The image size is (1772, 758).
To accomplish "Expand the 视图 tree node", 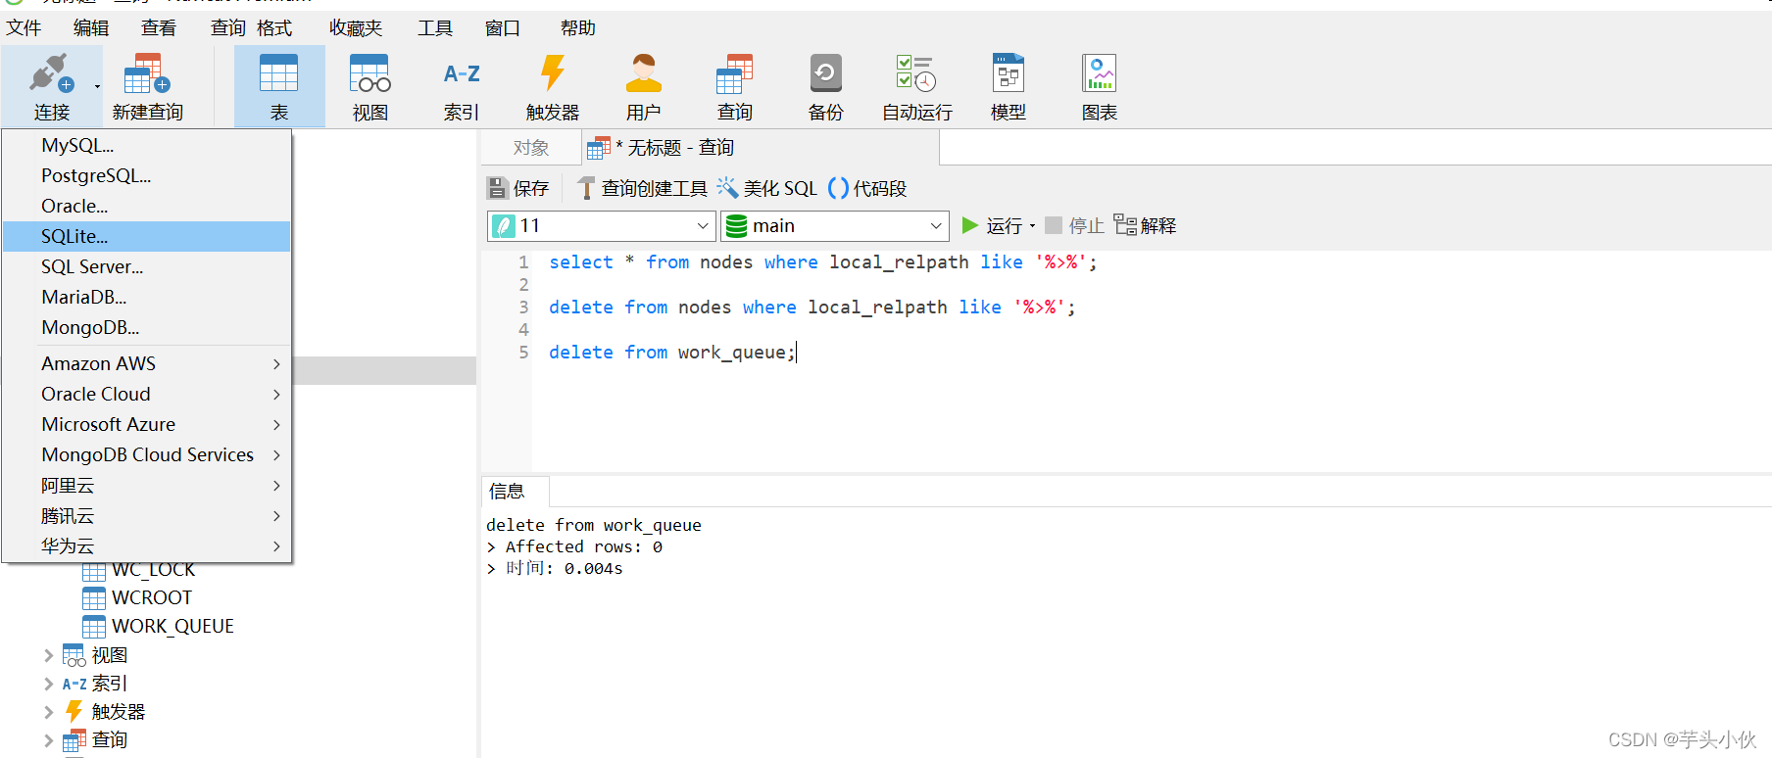I will click(49, 655).
